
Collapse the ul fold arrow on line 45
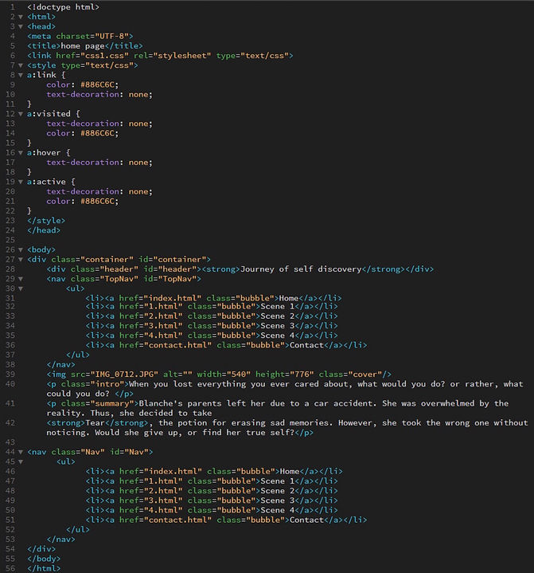click(21, 462)
